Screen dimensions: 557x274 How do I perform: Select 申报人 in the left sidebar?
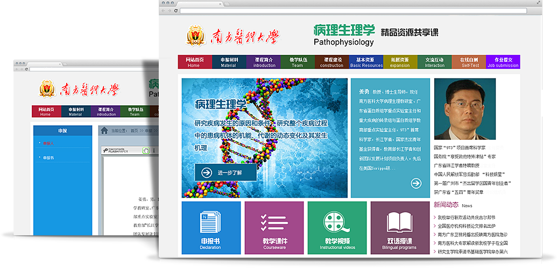tap(48, 143)
